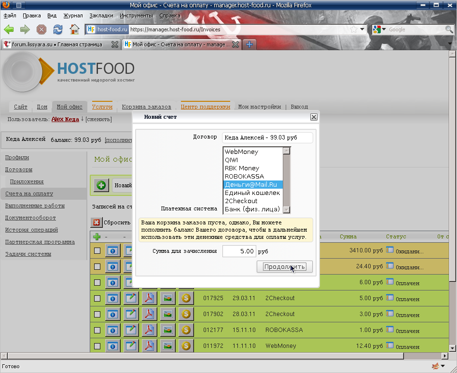Viewport: 457px width, 373px height.
Task: Tick checkbox of invoice 017925 row
Action: click(97, 298)
